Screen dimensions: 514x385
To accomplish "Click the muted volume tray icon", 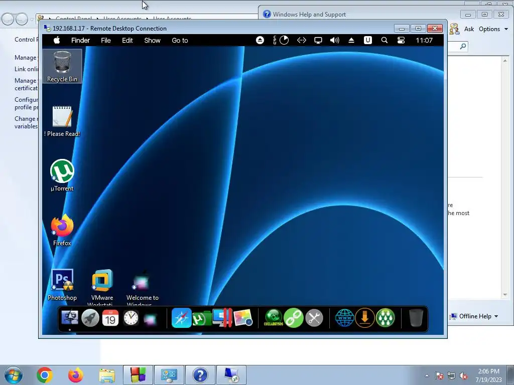I will pos(463,375).
